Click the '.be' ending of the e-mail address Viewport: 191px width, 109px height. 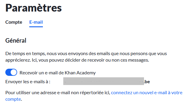click(x=147, y=82)
